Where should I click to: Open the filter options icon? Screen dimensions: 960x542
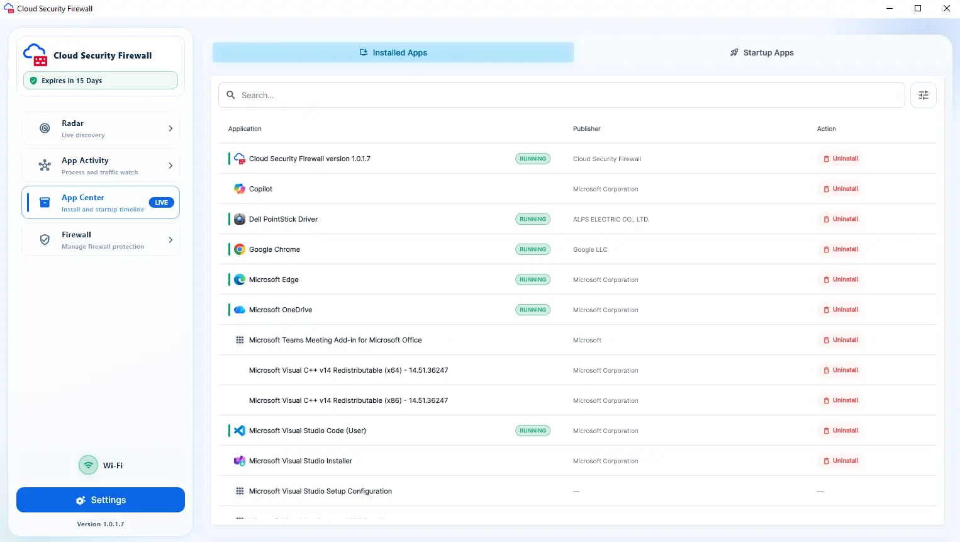tap(924, 95)
